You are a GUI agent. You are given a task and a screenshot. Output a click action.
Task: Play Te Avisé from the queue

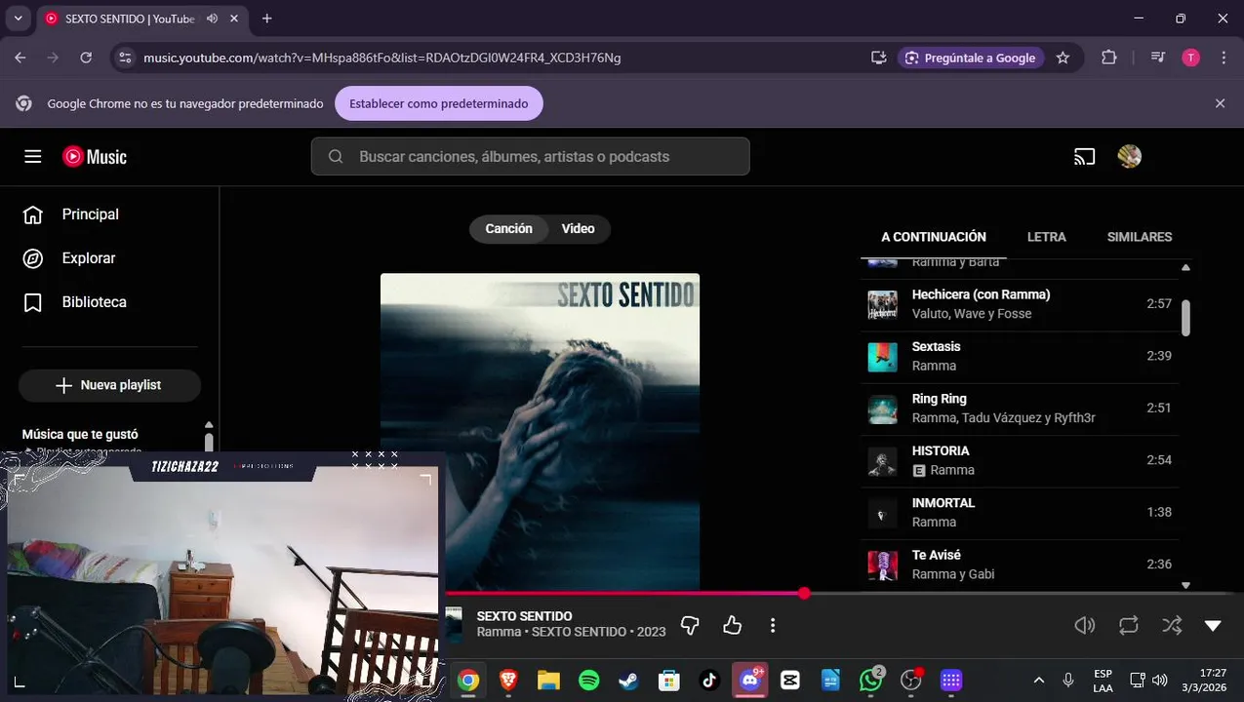point(1020,565)
